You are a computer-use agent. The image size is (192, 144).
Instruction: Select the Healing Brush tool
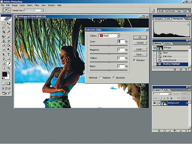click(4, 37)
